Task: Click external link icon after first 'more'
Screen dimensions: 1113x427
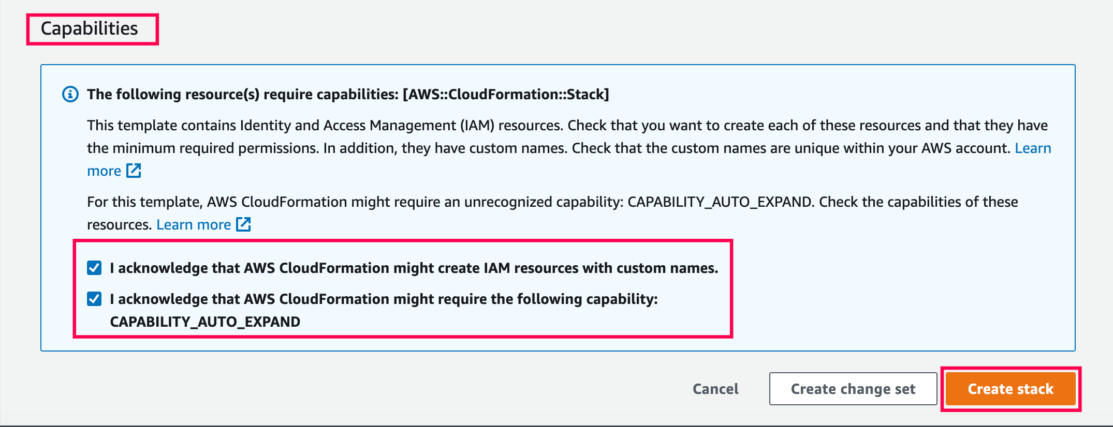Action: [x=134, y=171]
